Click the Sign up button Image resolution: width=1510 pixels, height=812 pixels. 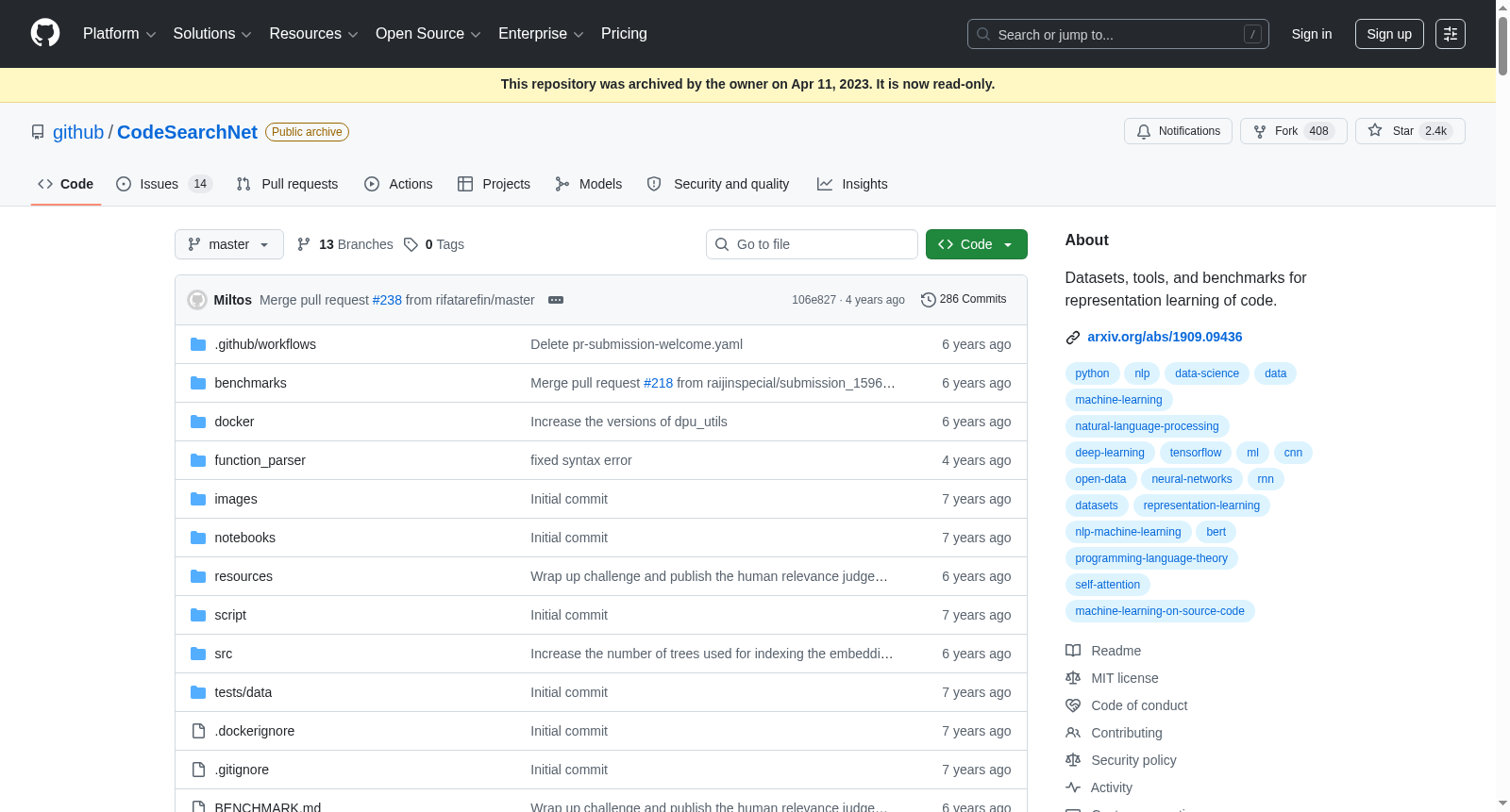(1389, 34)
